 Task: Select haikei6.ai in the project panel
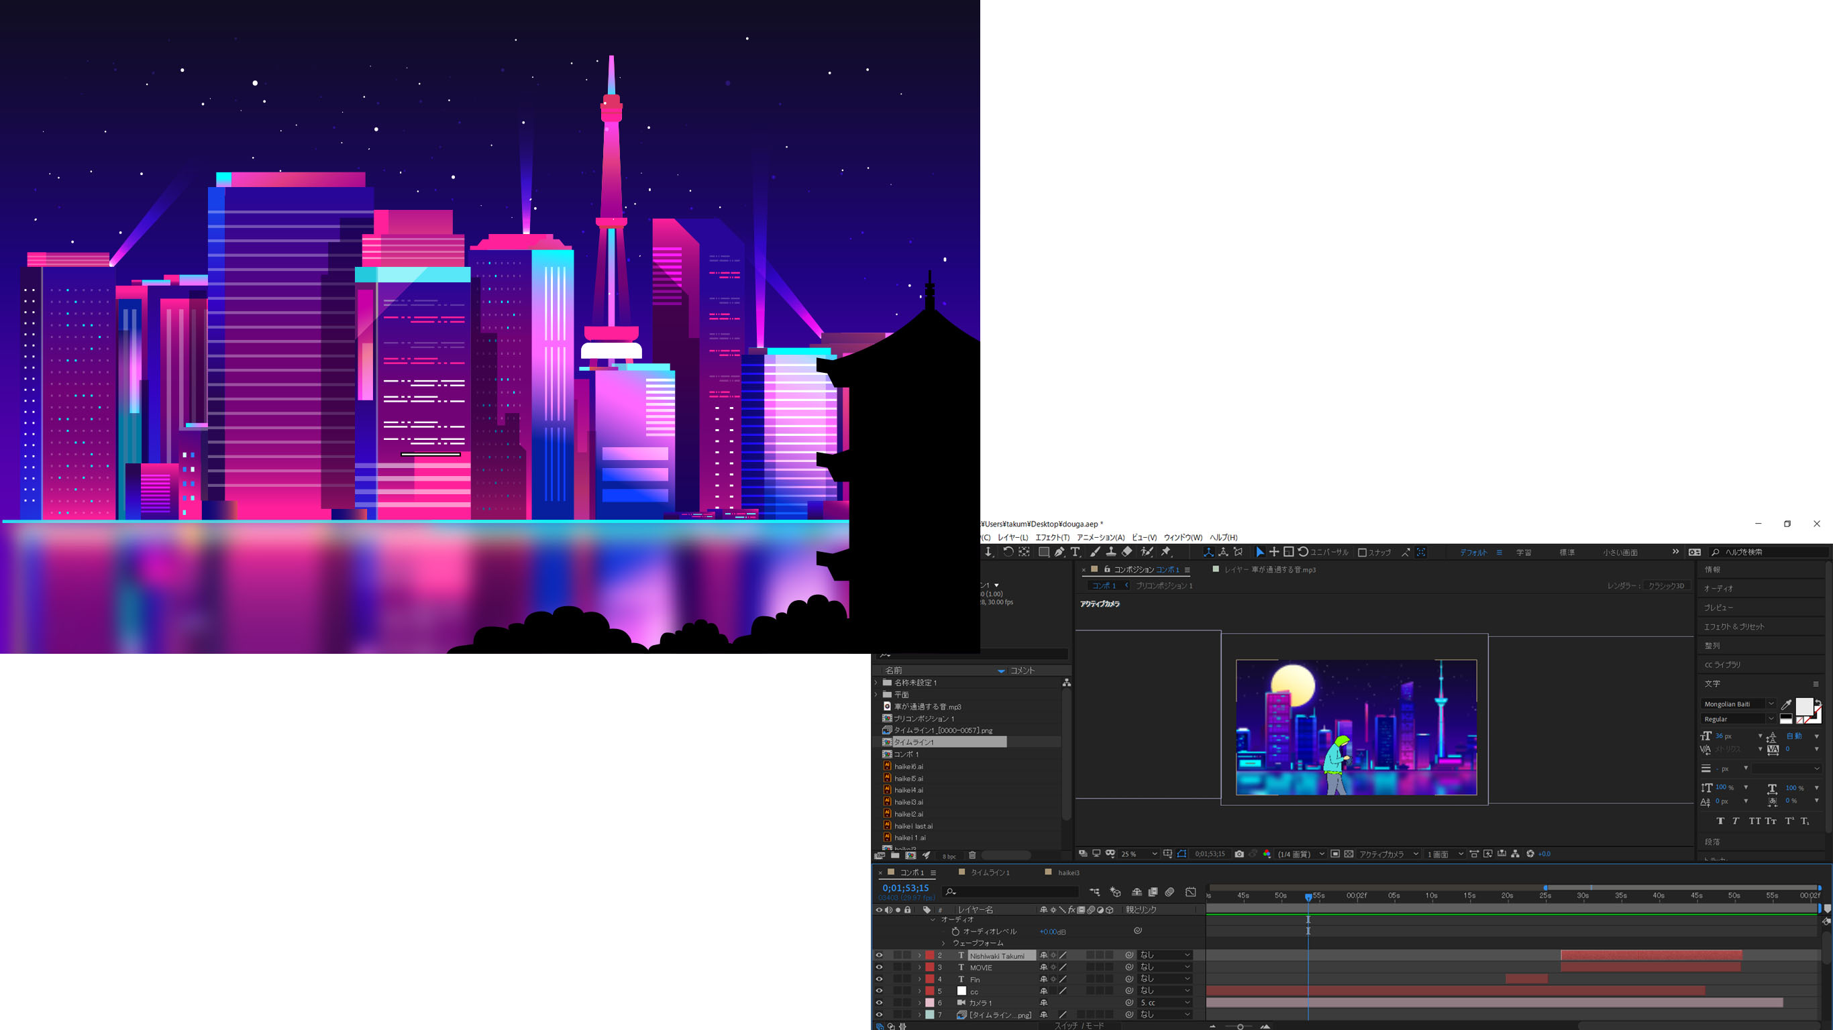tap(908, 767)
